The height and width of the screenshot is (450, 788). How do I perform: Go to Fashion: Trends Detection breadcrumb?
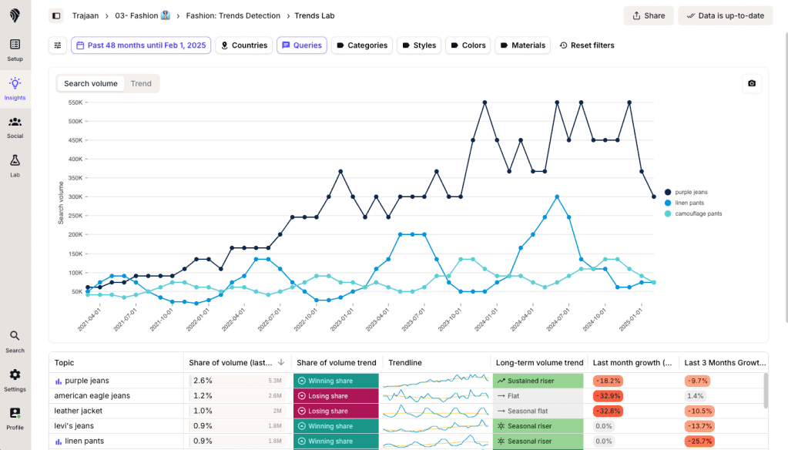[233, 15]
